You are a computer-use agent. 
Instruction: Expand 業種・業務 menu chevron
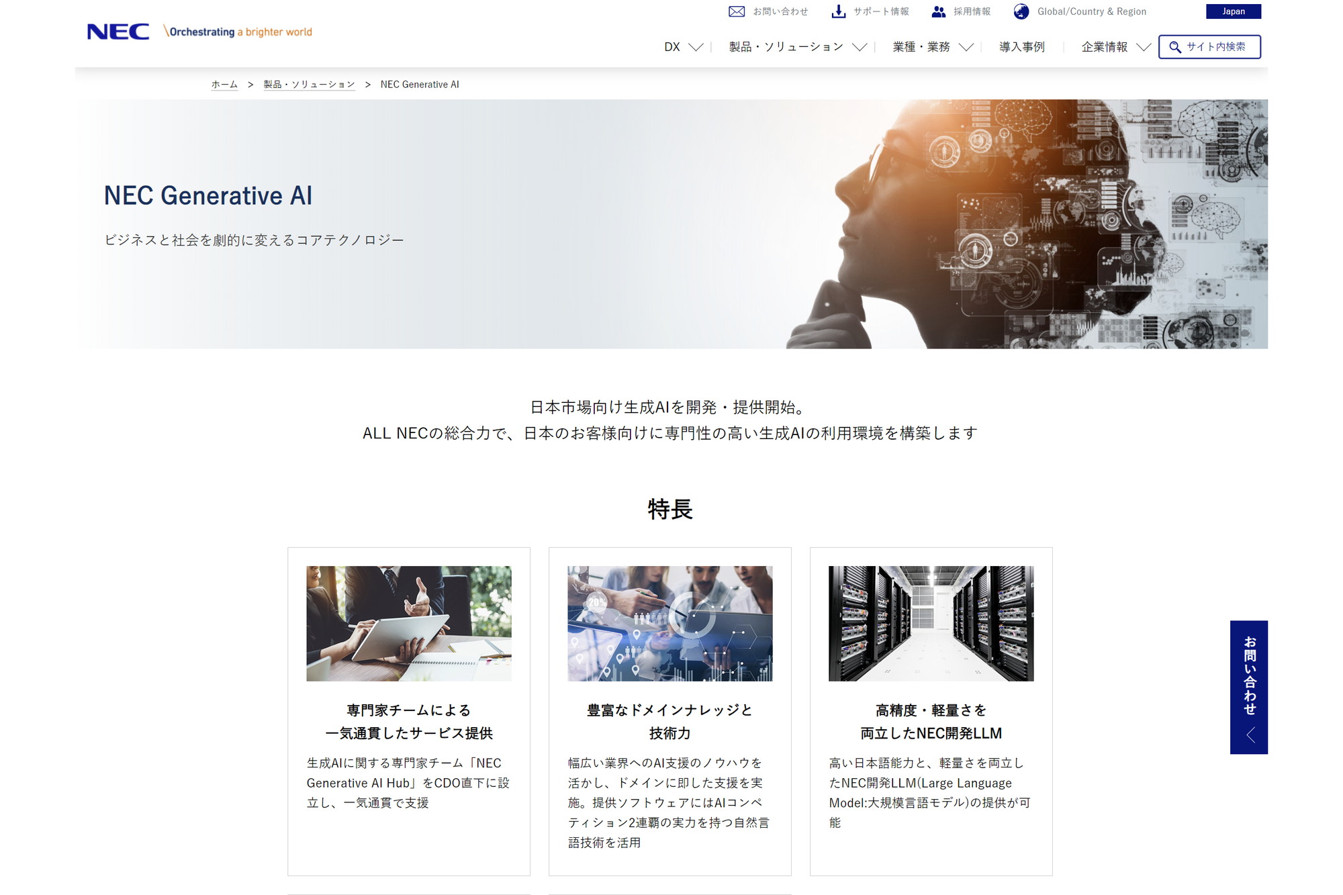click(x=966, y=47)
